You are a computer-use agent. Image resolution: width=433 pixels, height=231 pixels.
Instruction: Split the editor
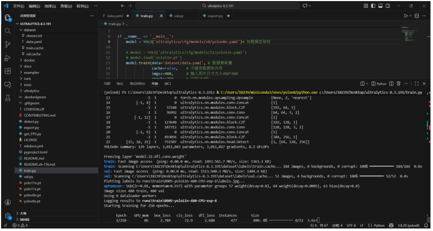(x=417, y=16)
